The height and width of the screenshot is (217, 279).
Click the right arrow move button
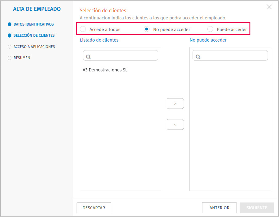tap(175, 104)
